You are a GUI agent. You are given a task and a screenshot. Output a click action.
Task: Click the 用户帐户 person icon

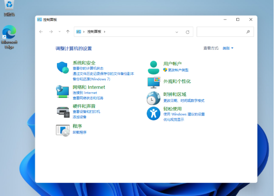click(153, 67)
